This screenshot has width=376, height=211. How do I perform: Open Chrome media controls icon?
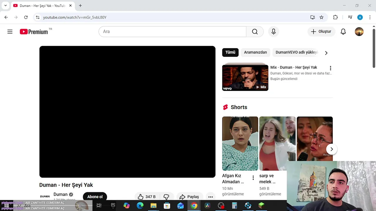pos(350,17)
